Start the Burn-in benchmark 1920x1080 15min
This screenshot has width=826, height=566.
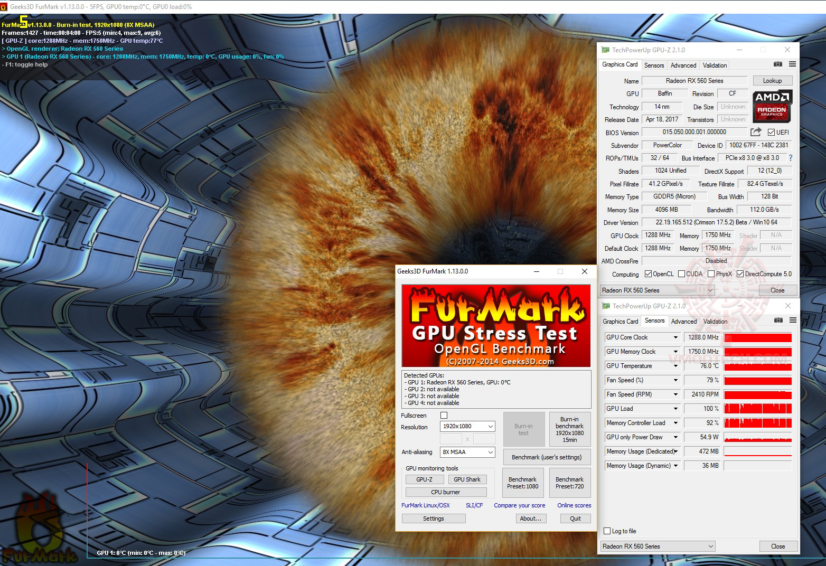[570, 429]
